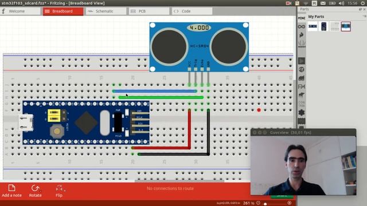Select the breadboard grid part thumbnail

pyautogui.click(x=335, y=26)
